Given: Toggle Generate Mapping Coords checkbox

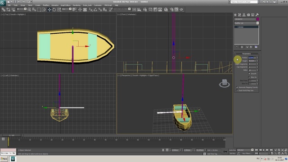Looking at the screenshot, I should point(237,87).
